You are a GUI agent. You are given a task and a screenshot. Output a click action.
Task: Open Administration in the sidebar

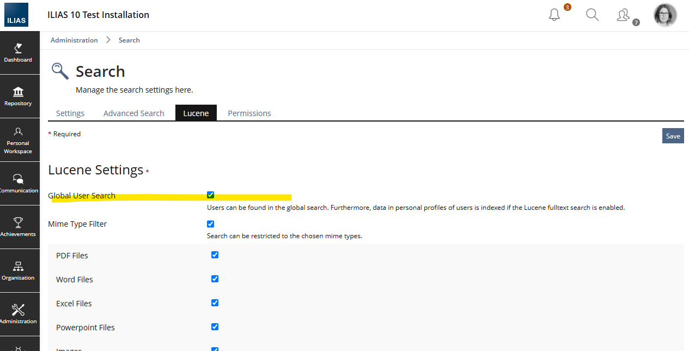pos(19,314)
